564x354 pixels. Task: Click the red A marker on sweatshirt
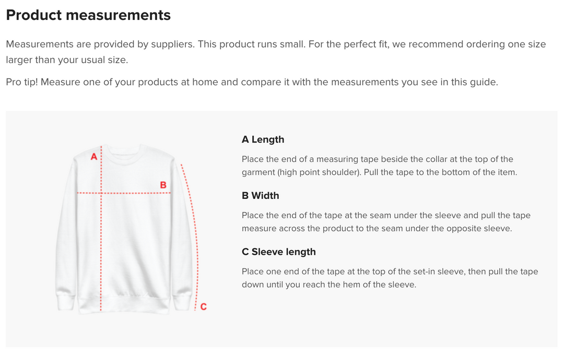point(94,157)
